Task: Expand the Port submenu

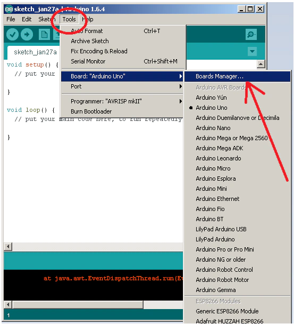Action: [122, 86]
